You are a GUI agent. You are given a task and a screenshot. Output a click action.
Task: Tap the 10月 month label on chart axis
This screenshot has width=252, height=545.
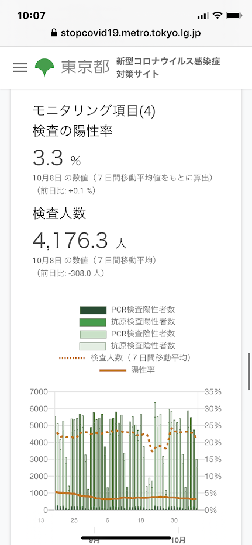(x=178, y=541)
